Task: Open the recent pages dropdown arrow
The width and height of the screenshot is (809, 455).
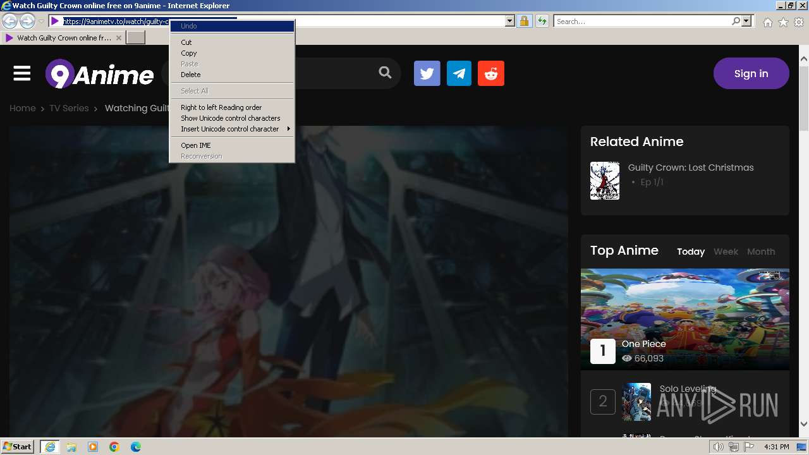Action: pos(41,21)
